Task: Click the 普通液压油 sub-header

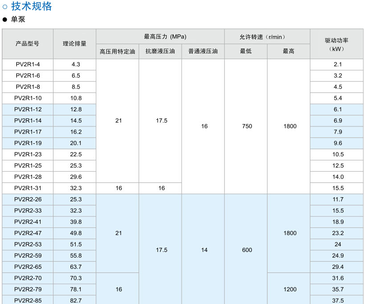Action: (203, 51)
